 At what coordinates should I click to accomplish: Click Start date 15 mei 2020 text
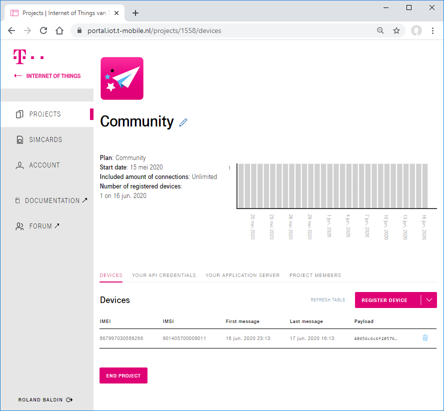[131, 167]
